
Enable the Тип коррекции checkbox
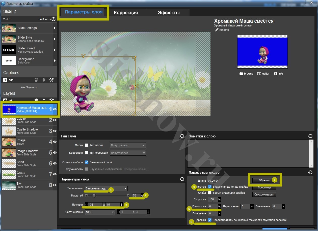coord(87,153)
